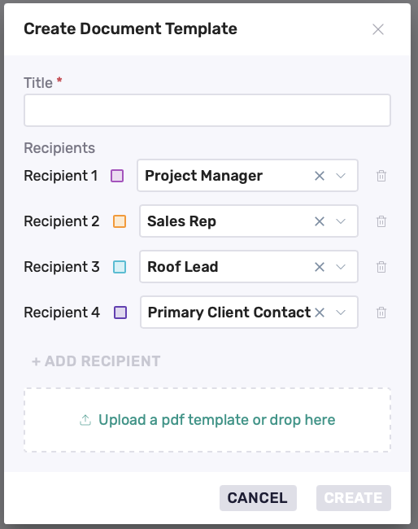Clear the Sales Rep selection
418x529 pixels.
(320, 221)
